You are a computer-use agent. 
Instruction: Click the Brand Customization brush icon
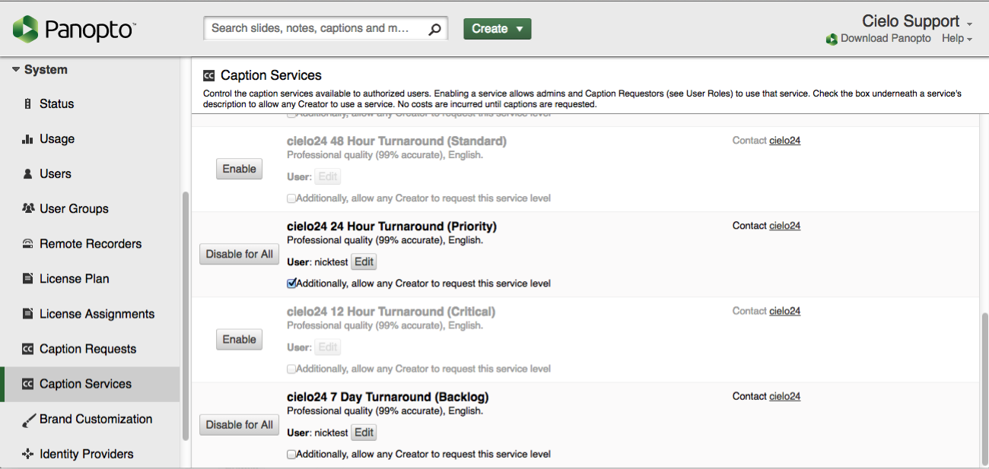click(x=28, y=420)
